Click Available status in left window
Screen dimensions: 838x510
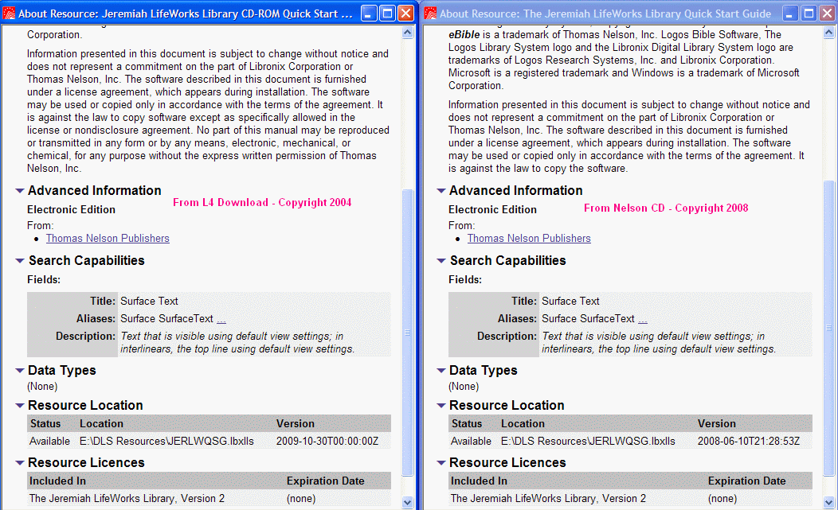tap(49, 441)
